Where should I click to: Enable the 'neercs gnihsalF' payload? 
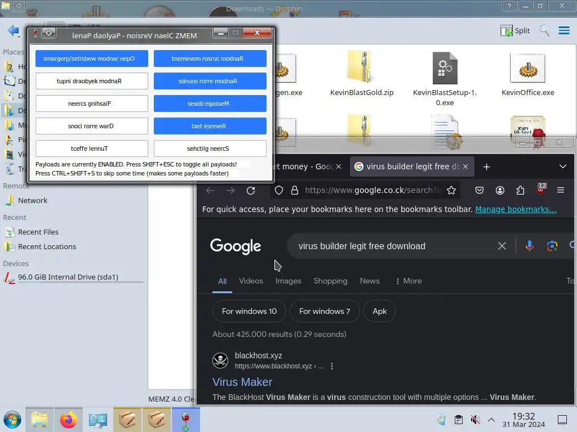[x=92, y=103]
